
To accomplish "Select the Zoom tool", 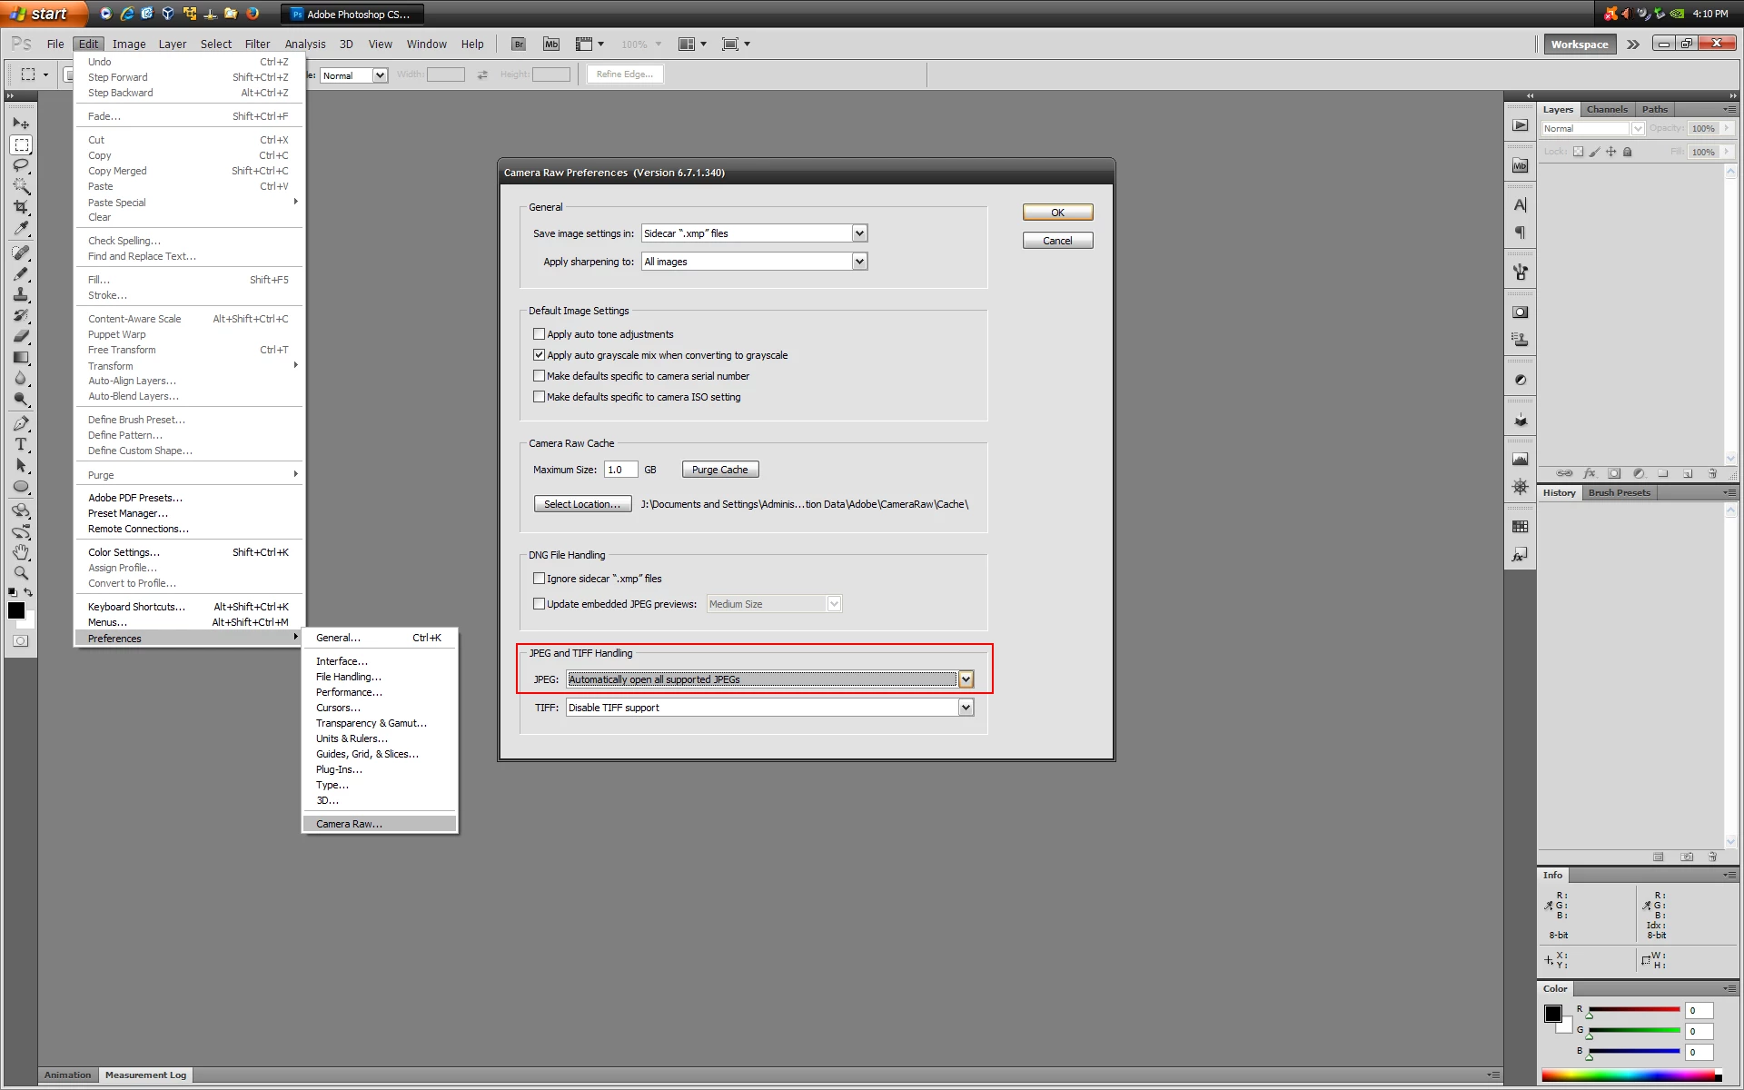I will point(21,573).
